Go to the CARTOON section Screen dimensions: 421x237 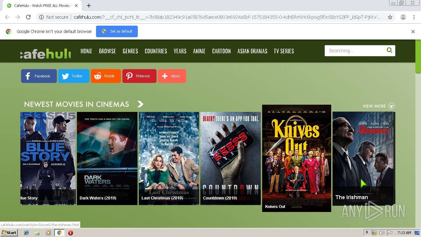click(x=221, y=51)
